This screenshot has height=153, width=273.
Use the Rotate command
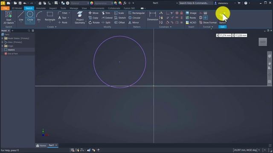click(x=94, y=23)
